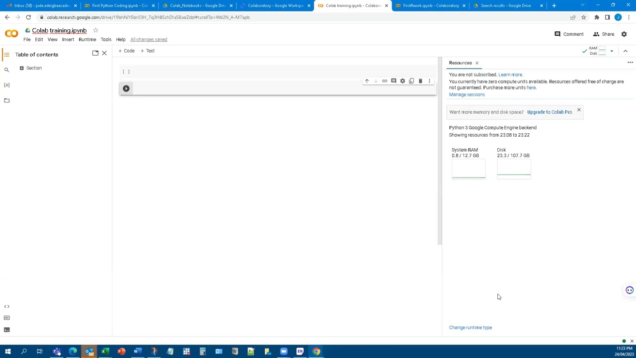The width and height of the screenshot is (636, 358).
Task: Open the Command palette icon
Action: click(6, 318)
